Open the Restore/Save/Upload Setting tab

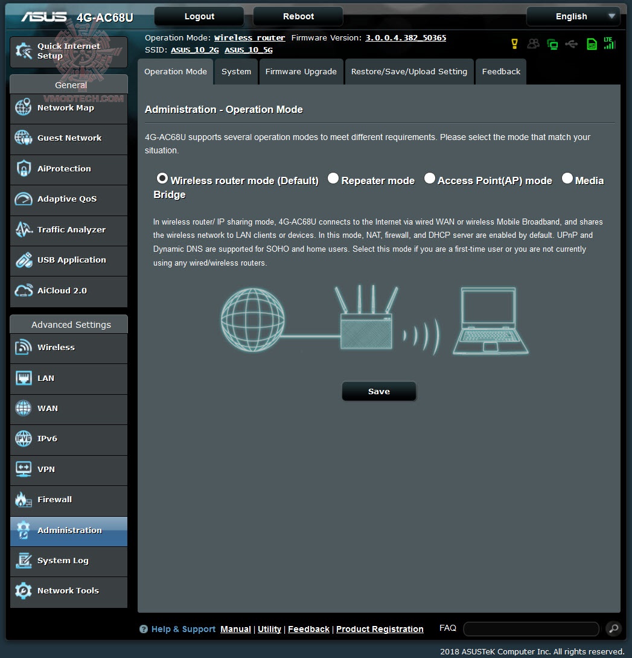pyautogui.click(x=409, y=72)
